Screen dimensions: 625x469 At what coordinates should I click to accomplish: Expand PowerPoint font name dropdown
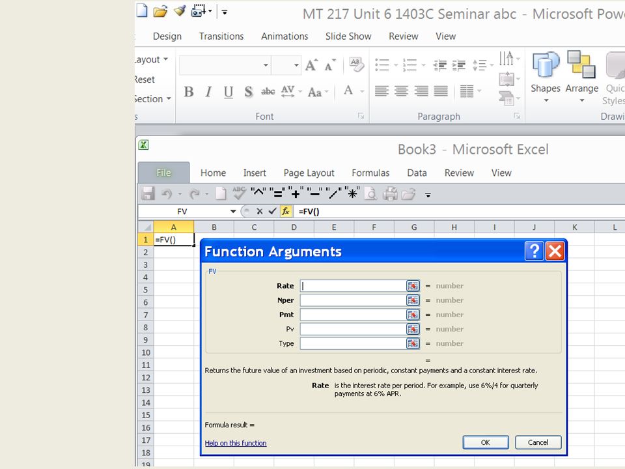pos(266,65)
